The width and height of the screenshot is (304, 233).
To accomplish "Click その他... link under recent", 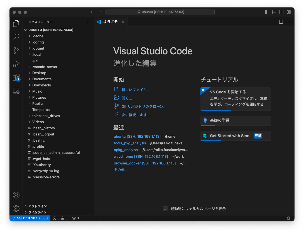I will pos(121,170).
